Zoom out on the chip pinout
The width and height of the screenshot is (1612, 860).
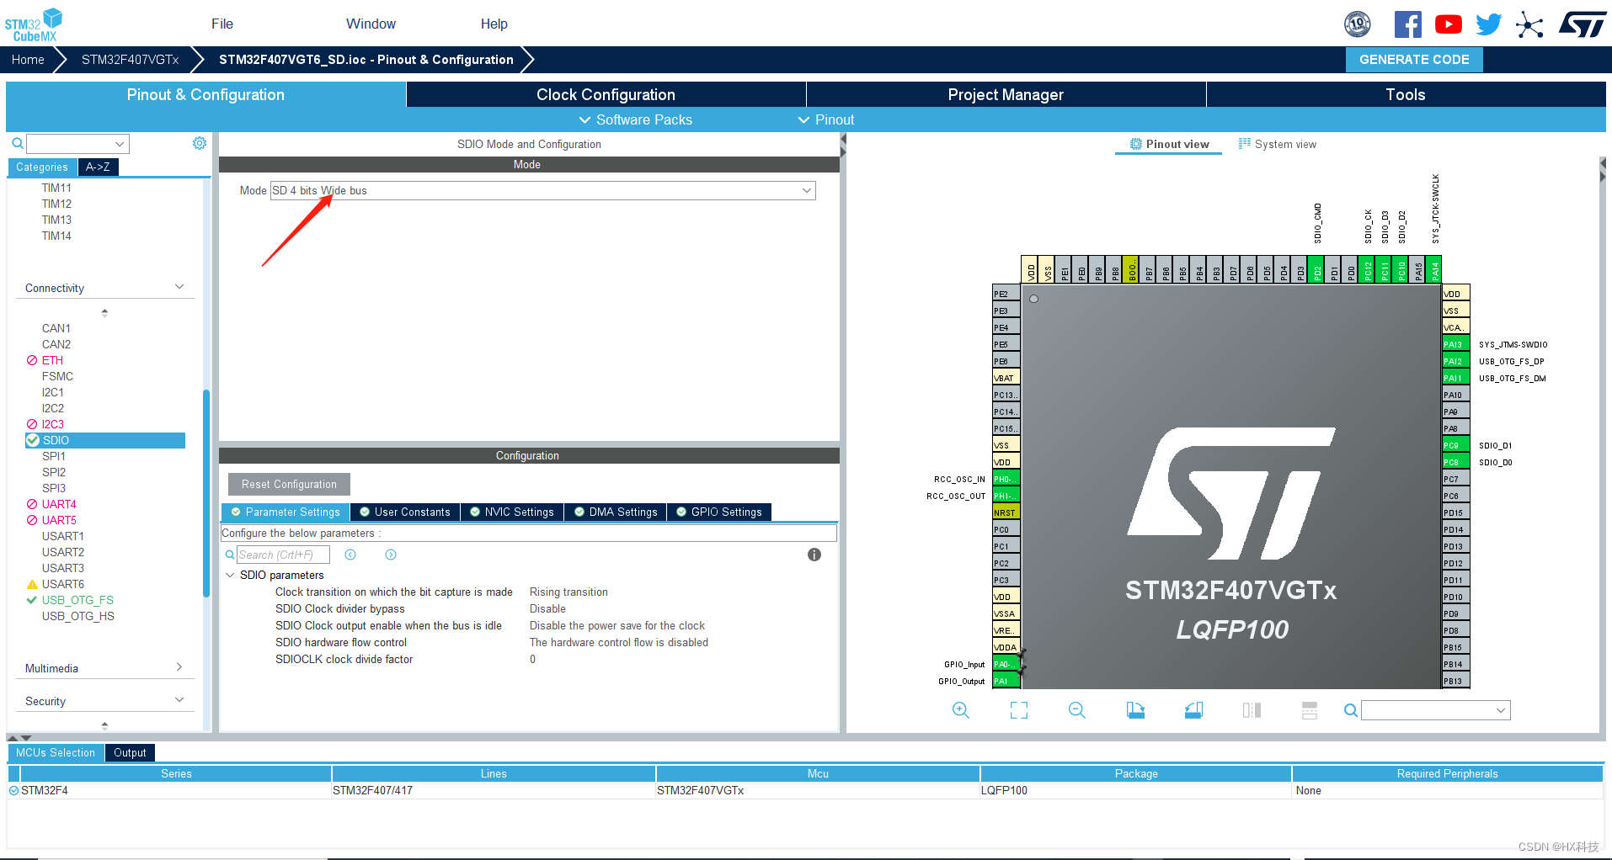[1076, 710]
